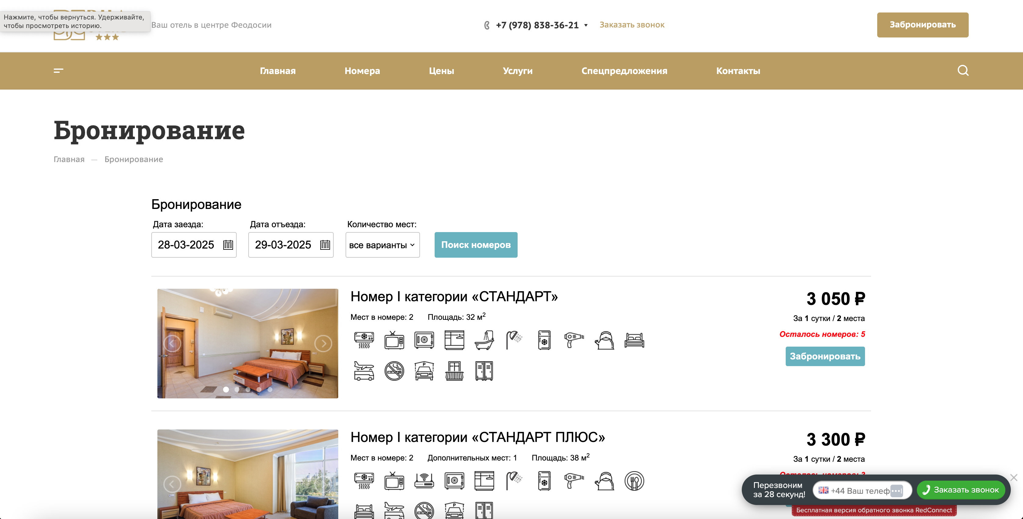The width and height of the screenshot is (1023, 519).
Task: Click the safe icon for СТАНДАРТ ПЛЮС room
Action: point(454,481)
